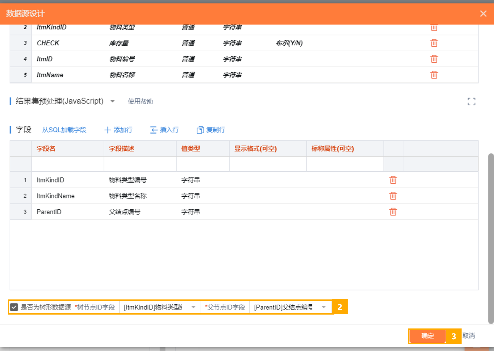494x351 pixels.
Task: Open the 使用帮助 link
Action: (x=140, y=102)
